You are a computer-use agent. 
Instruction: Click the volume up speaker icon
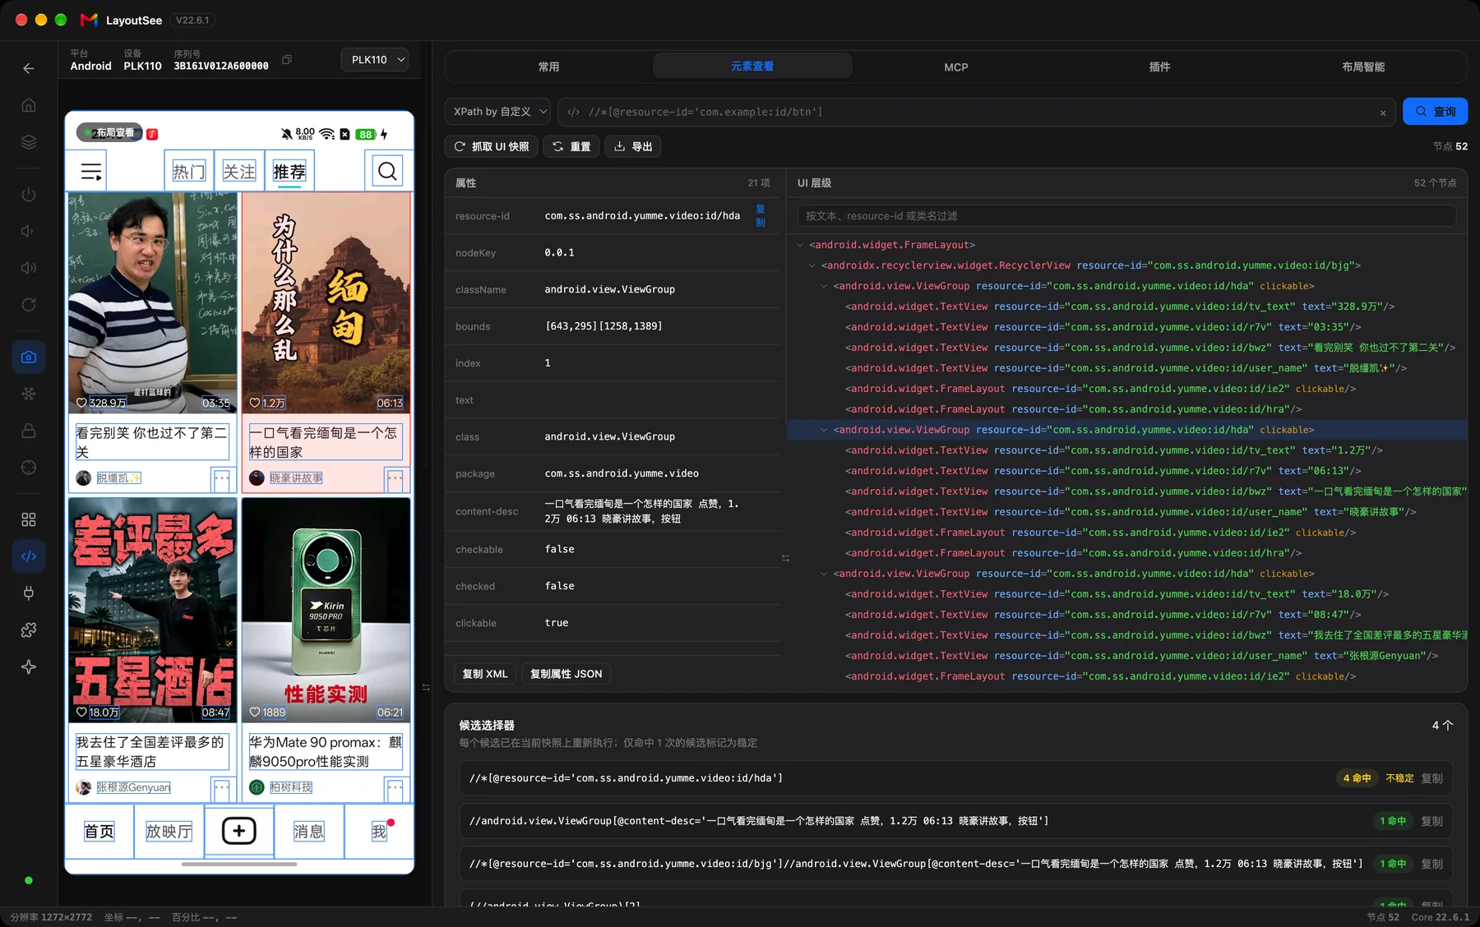29,268
